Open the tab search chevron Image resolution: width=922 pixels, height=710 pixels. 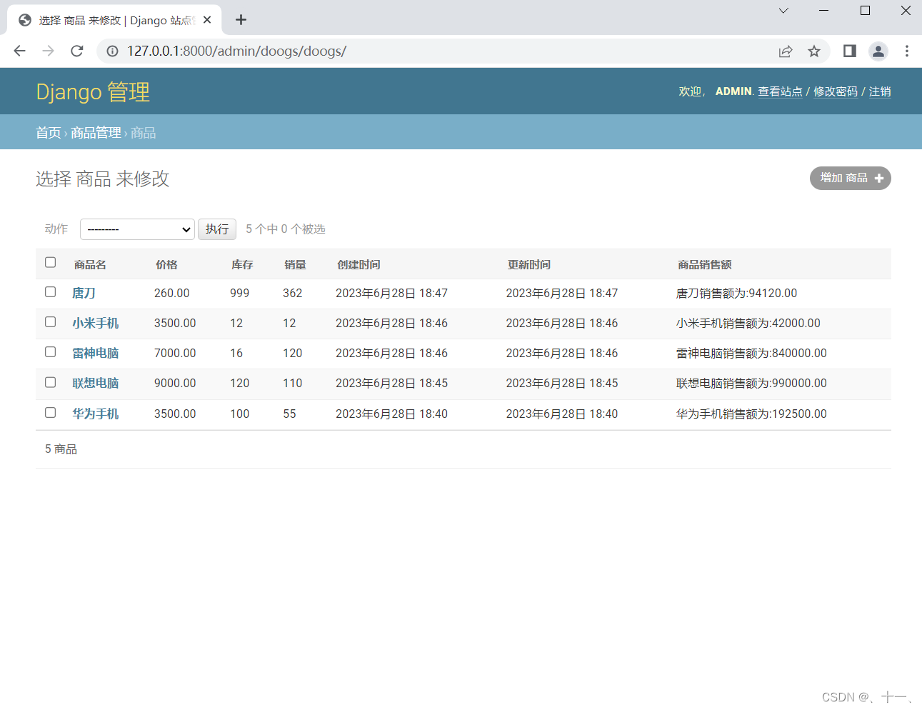point(783,11)
